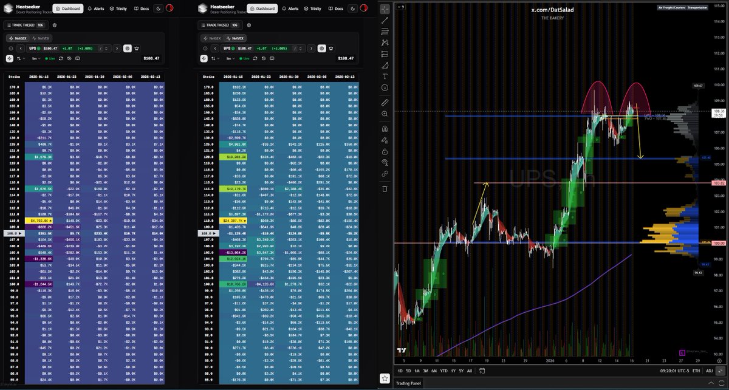Click the link icon in chart toolbar
The height and width of the screenshot is (390, 729).
tap(385, 174)
